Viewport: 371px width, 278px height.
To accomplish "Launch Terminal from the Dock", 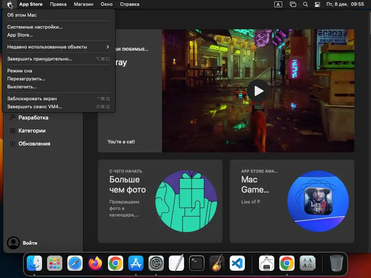I will [197, 263].
